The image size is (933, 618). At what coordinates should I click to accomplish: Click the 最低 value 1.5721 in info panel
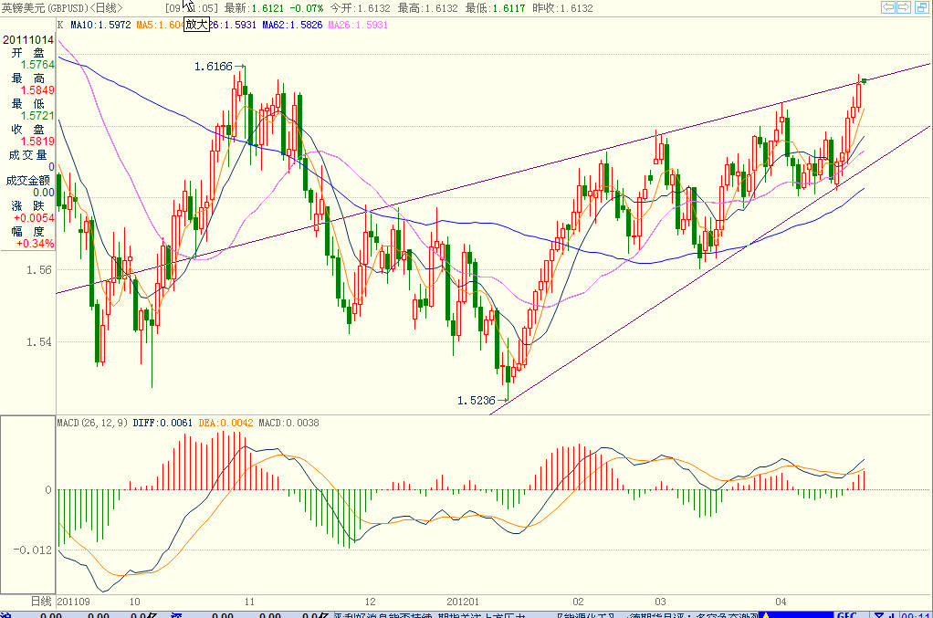[x=37, y=116]
